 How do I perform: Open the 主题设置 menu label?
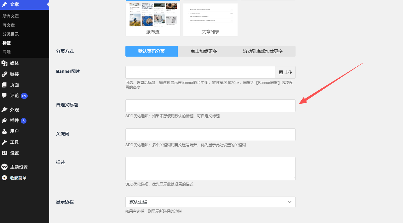[x=19, y=167]
